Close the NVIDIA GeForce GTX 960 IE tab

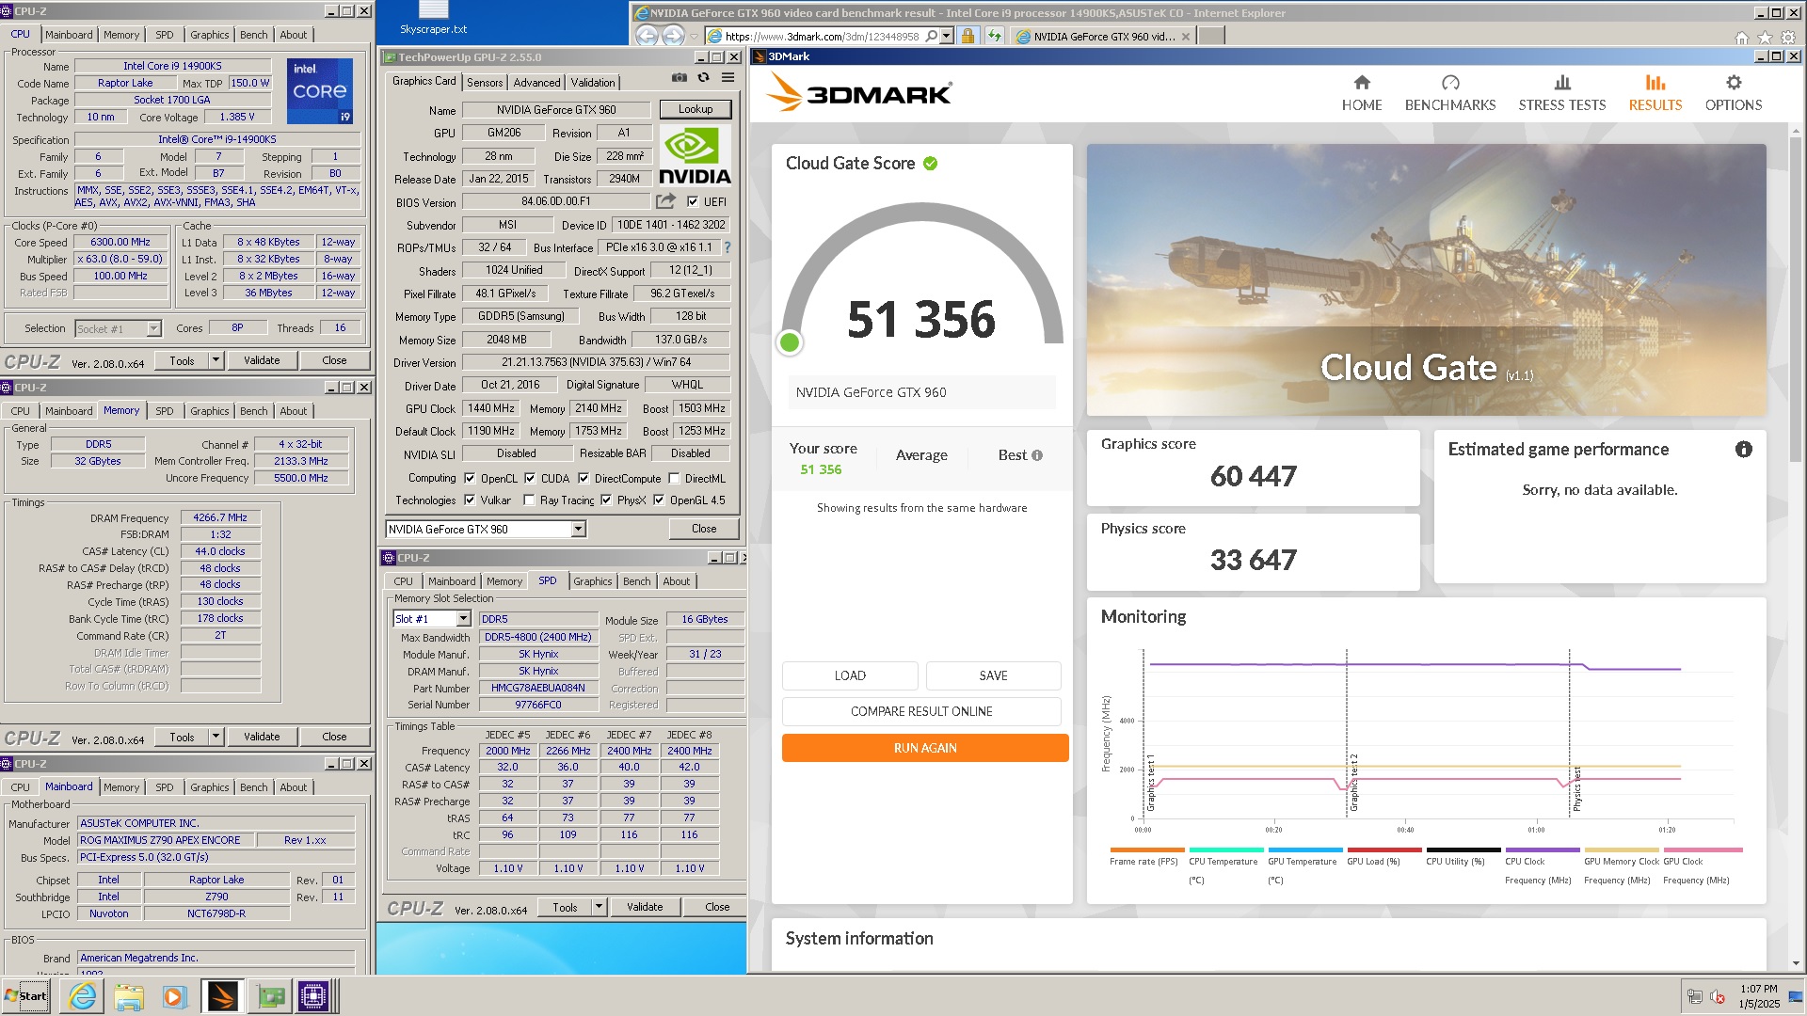pyautogui.click(x=1186, y=37)
